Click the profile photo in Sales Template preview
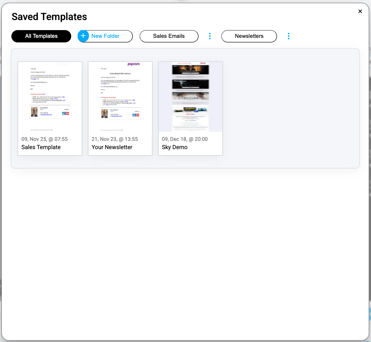The width and height of the screenshot is (371, 342). coord(34,112)
